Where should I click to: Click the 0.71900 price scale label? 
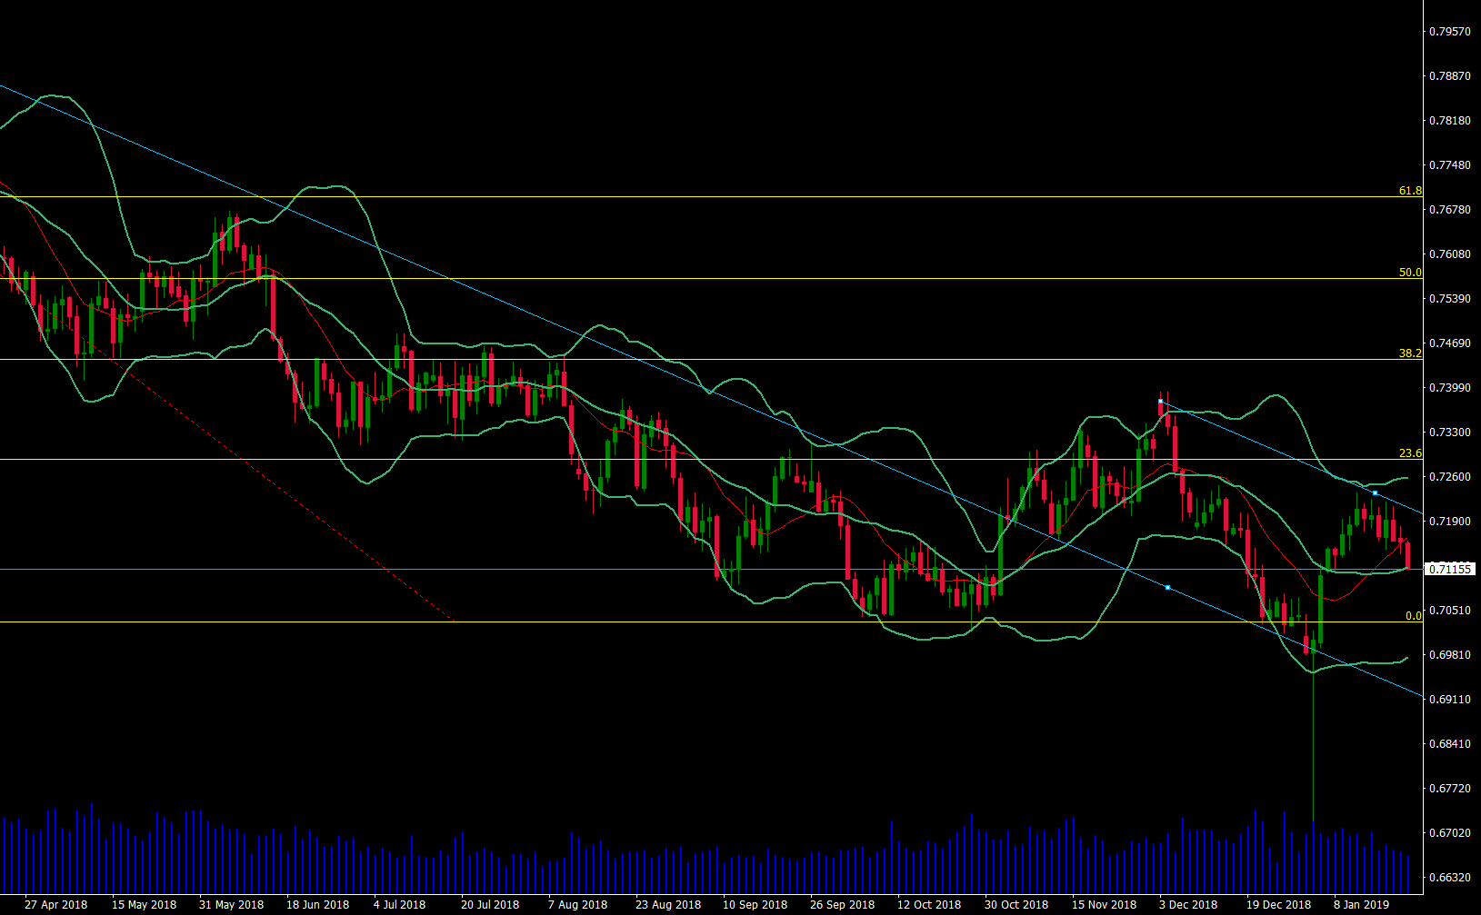[x=1450, y=522]
